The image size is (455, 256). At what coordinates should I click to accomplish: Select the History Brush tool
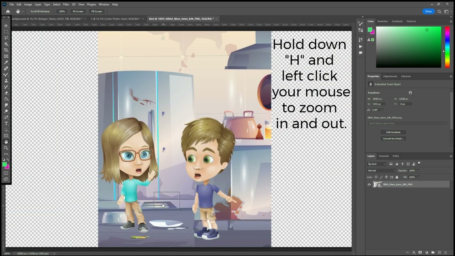[x=6, y=87]
